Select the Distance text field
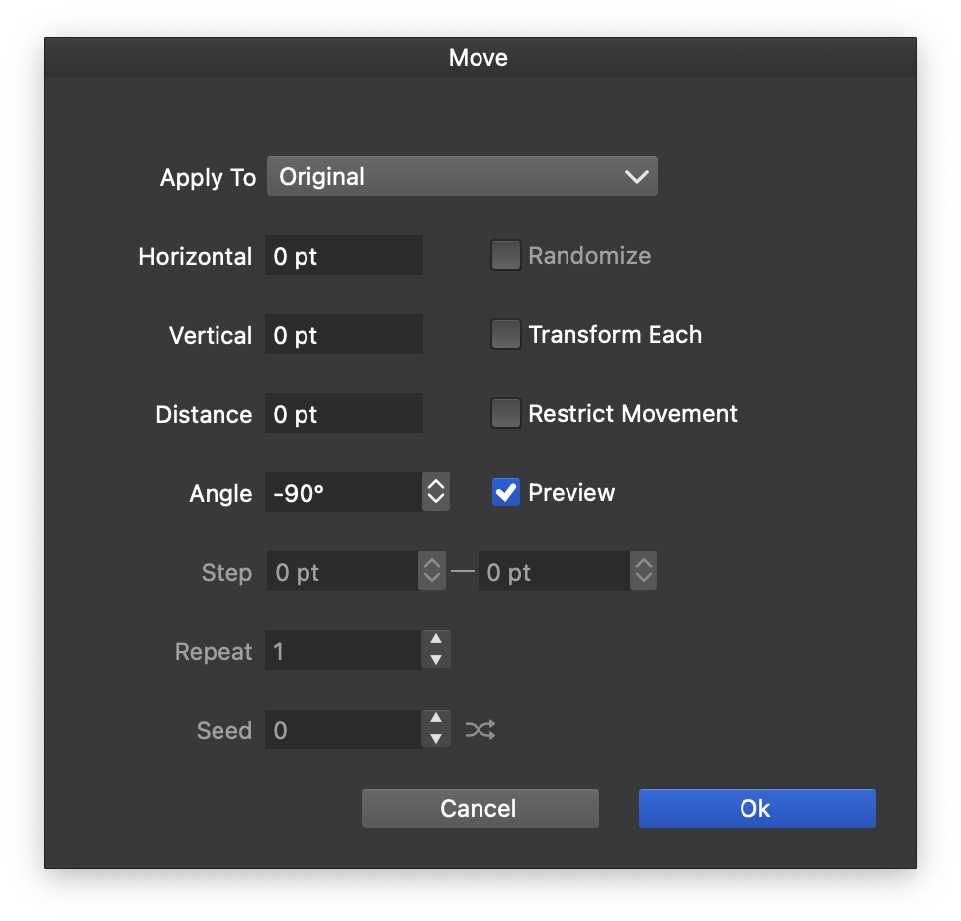This screenshot has height=921, width=961. (x=343, y=414)
